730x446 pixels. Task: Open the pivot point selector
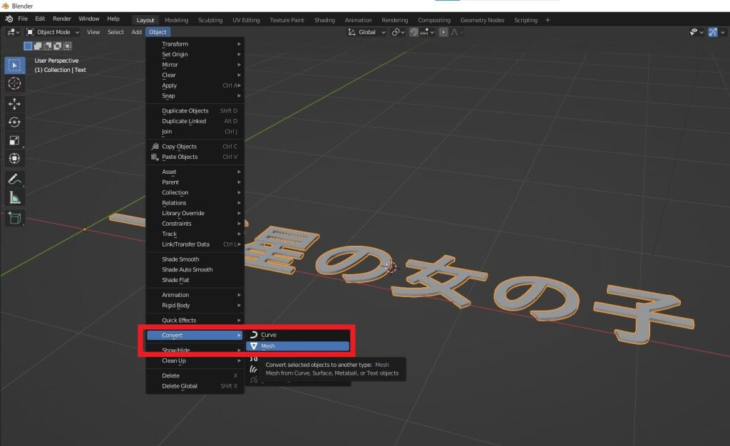[397, 32]
